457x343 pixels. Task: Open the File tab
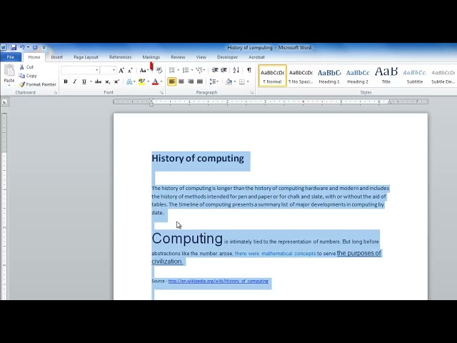point(11,57)
